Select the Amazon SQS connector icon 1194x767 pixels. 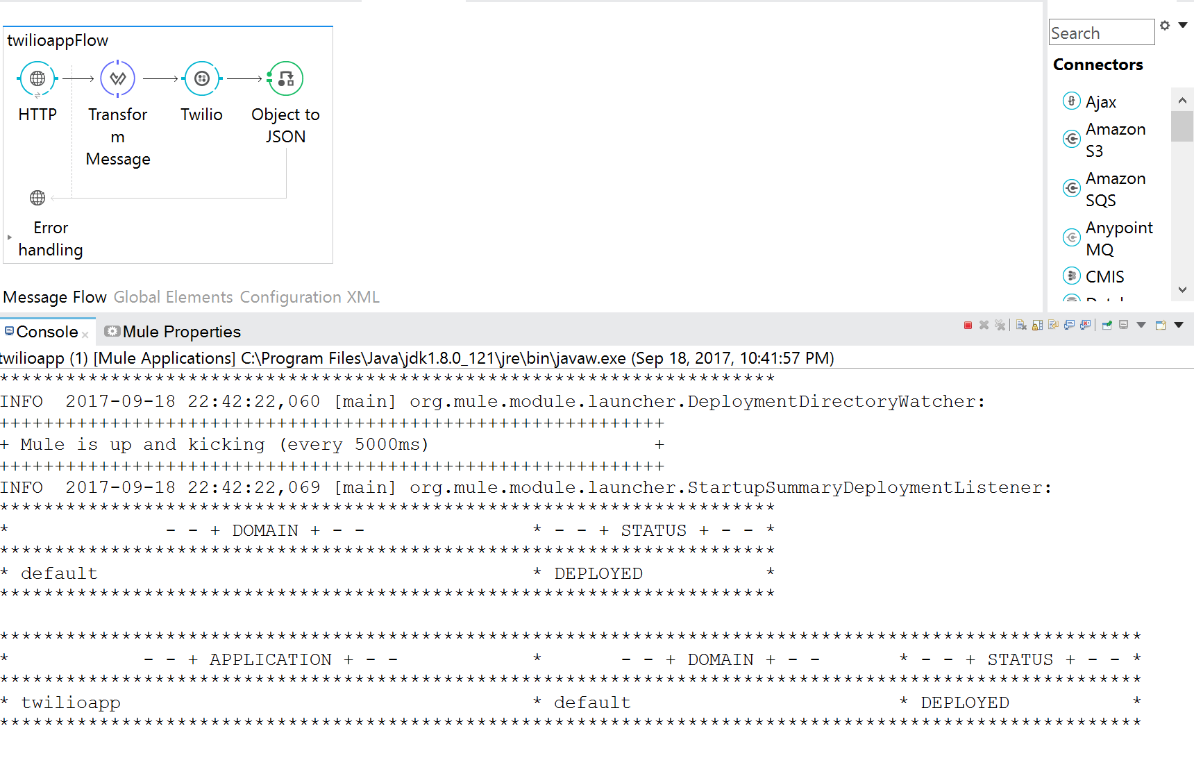click(x=1072, y=189)
